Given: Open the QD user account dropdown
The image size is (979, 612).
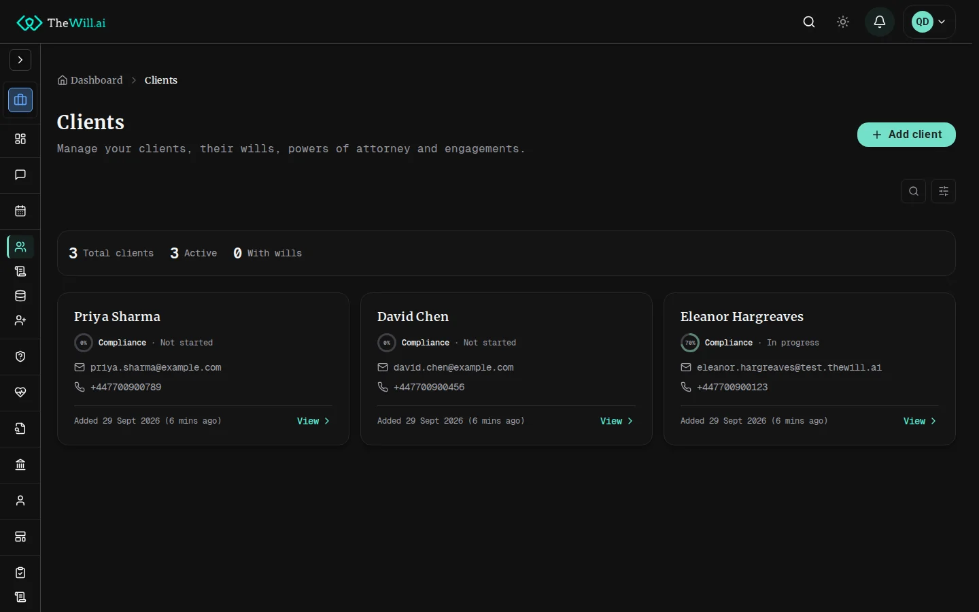Looking at the screenshot, I should 929,22.
